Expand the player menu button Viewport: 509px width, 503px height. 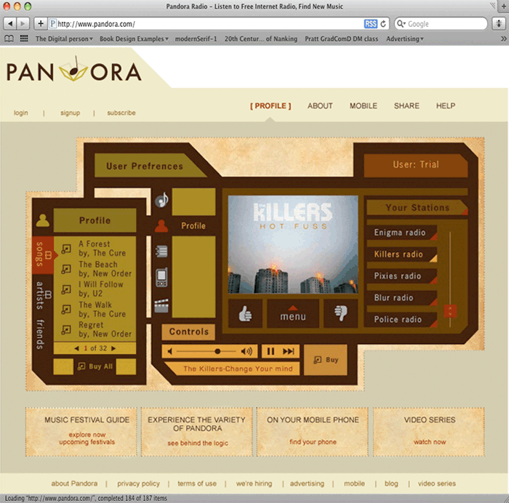click(x=293, y=313)
